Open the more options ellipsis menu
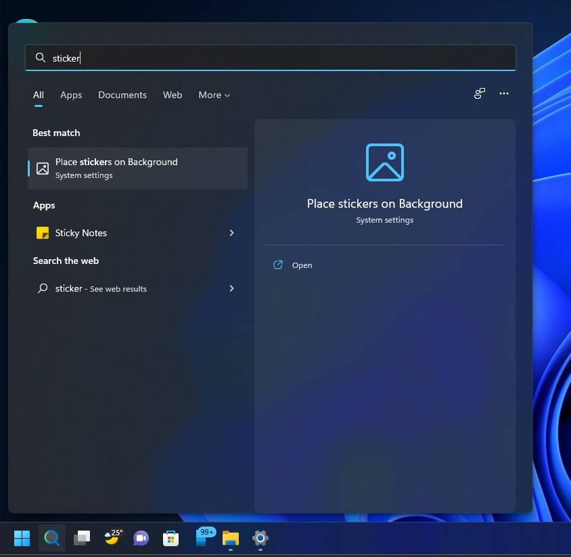The height and width of the screenshot is (557, 571). tap(503, 94)
